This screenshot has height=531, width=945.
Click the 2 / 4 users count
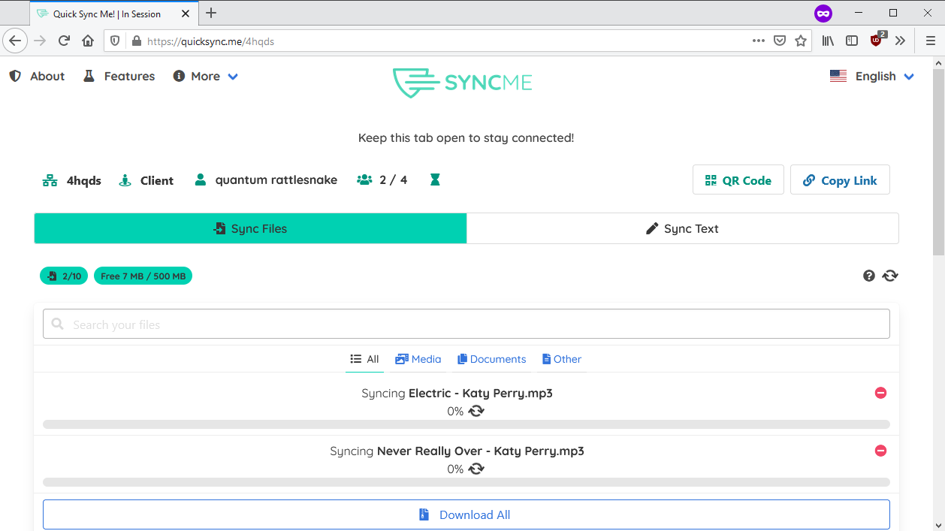pyautogui.click(x=382, y=180)
